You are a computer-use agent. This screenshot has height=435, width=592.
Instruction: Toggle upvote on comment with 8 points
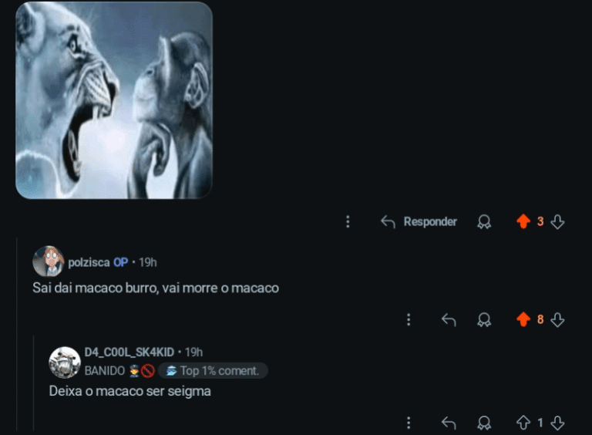(523, 319)
